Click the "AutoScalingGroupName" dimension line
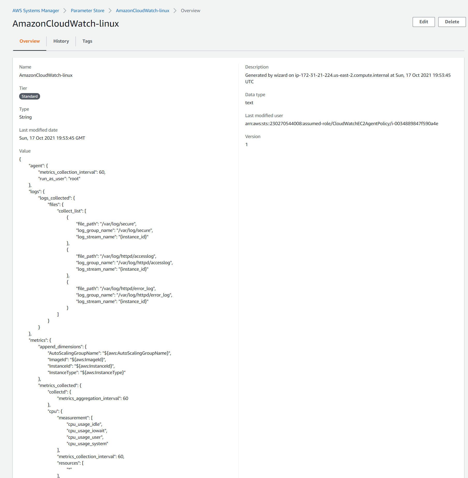The height and width of the screenshot is (478, 468). (x=109, y=353)
